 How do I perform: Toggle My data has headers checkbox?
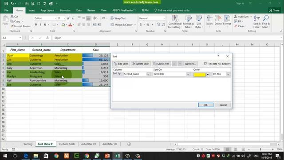(205, 64)
